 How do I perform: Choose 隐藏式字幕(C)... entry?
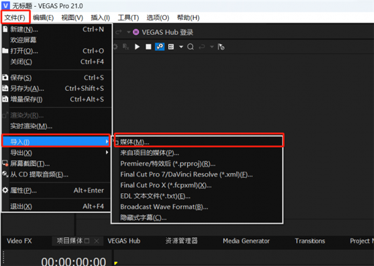(x=198, y=217)
